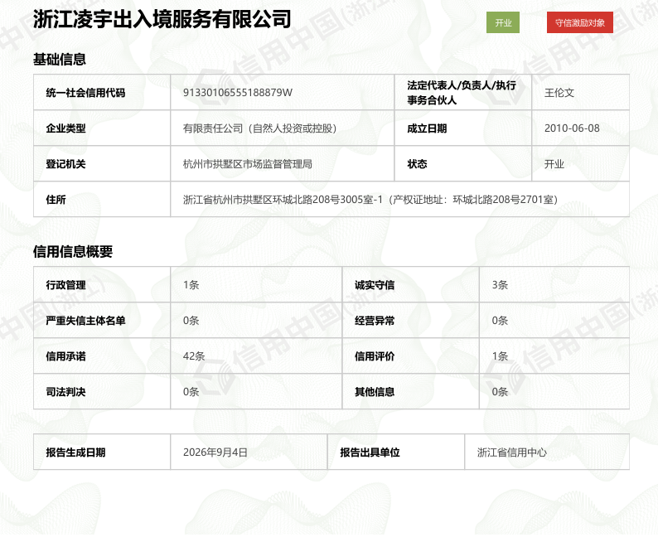The height and width of the screenshot is (537, 658).
Task: Click the 司法判决 label cell
Action: 102,391
